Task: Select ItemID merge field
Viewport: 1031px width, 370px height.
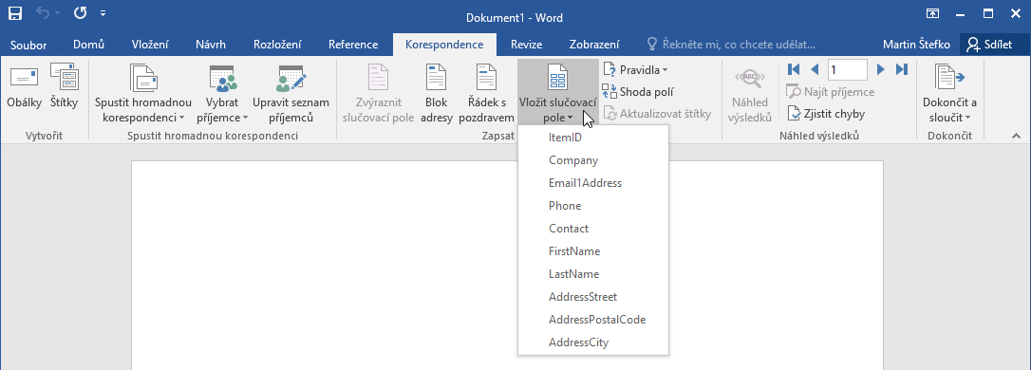Action: point(593,138)
